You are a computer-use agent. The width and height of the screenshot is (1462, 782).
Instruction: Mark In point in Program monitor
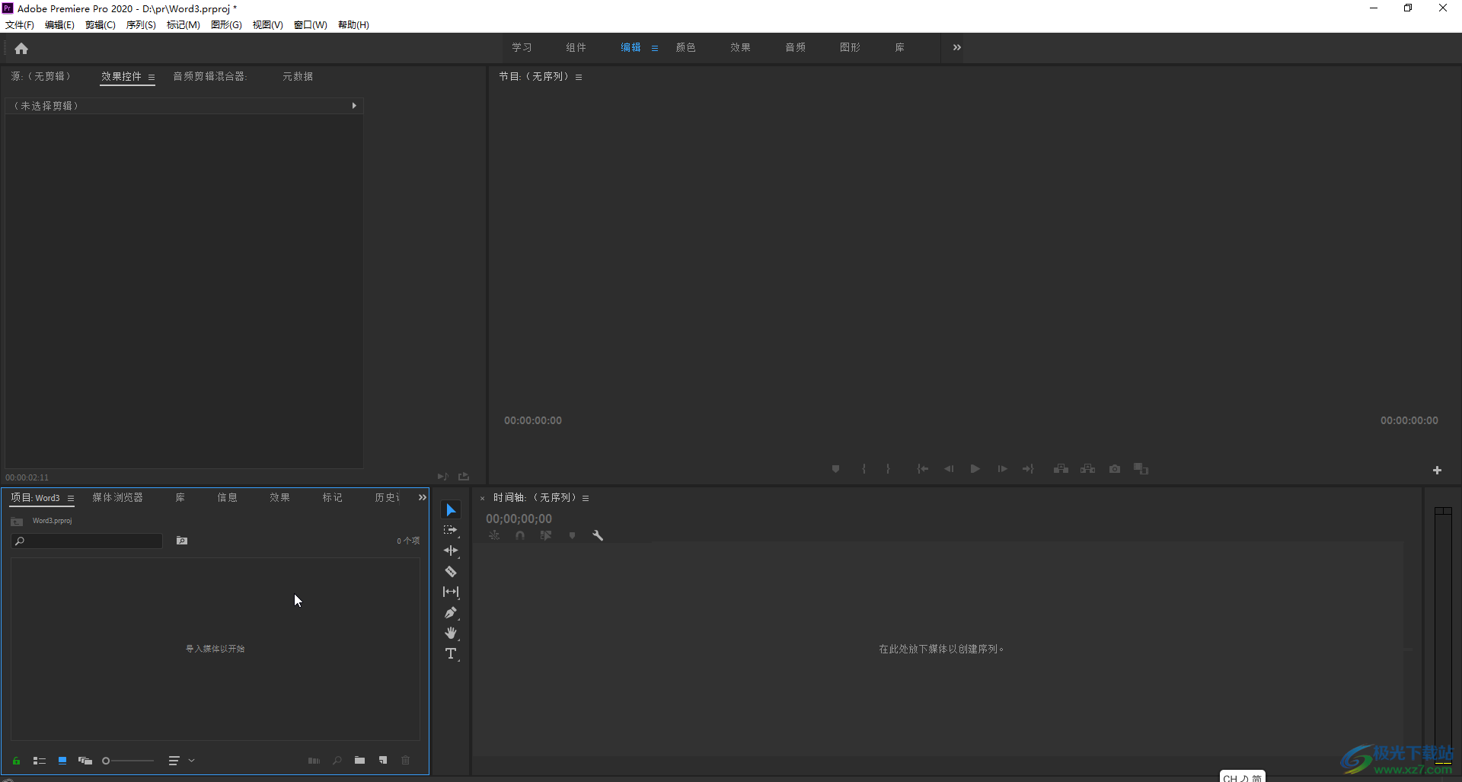click(863, 469)
